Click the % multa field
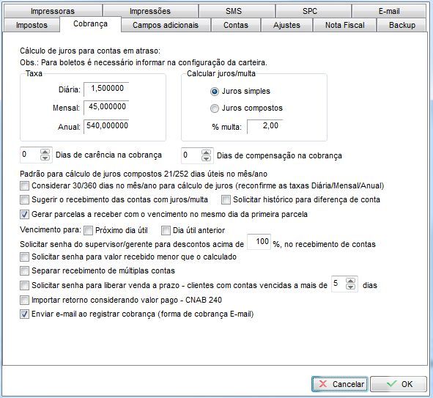Image resolution: width=433 pixels, height=398 pixels. click(264, 127)
